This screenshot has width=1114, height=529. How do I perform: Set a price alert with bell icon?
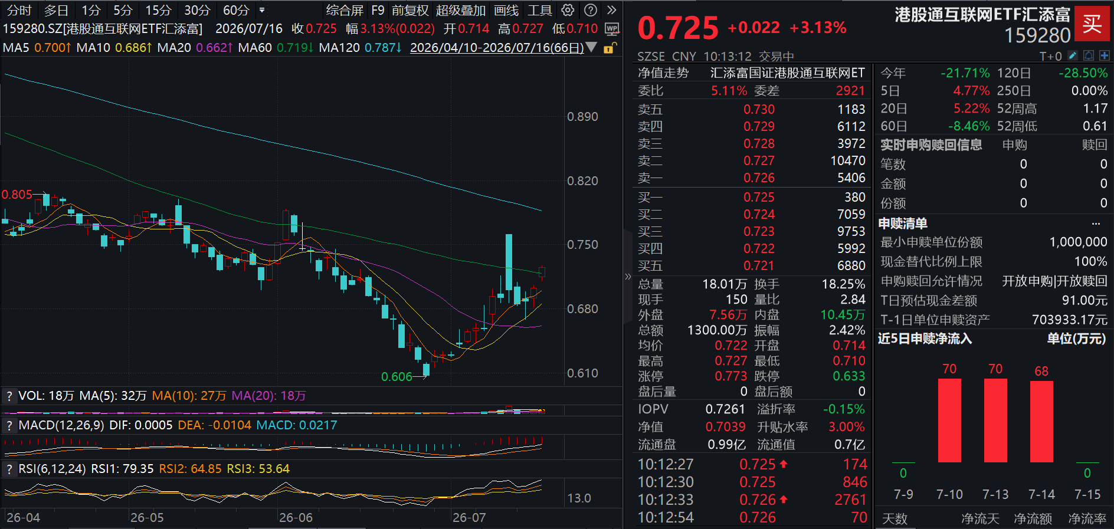tap(1089, 55)
